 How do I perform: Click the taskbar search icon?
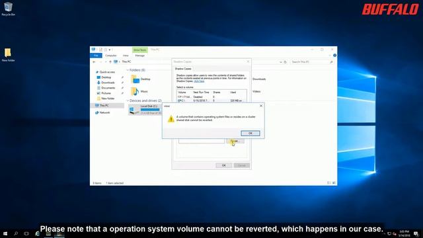click(x=16, y=233)
